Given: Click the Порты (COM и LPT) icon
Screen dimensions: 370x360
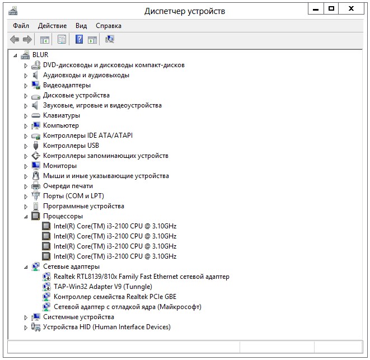Looking at the screenshot, I should point(36,196).
